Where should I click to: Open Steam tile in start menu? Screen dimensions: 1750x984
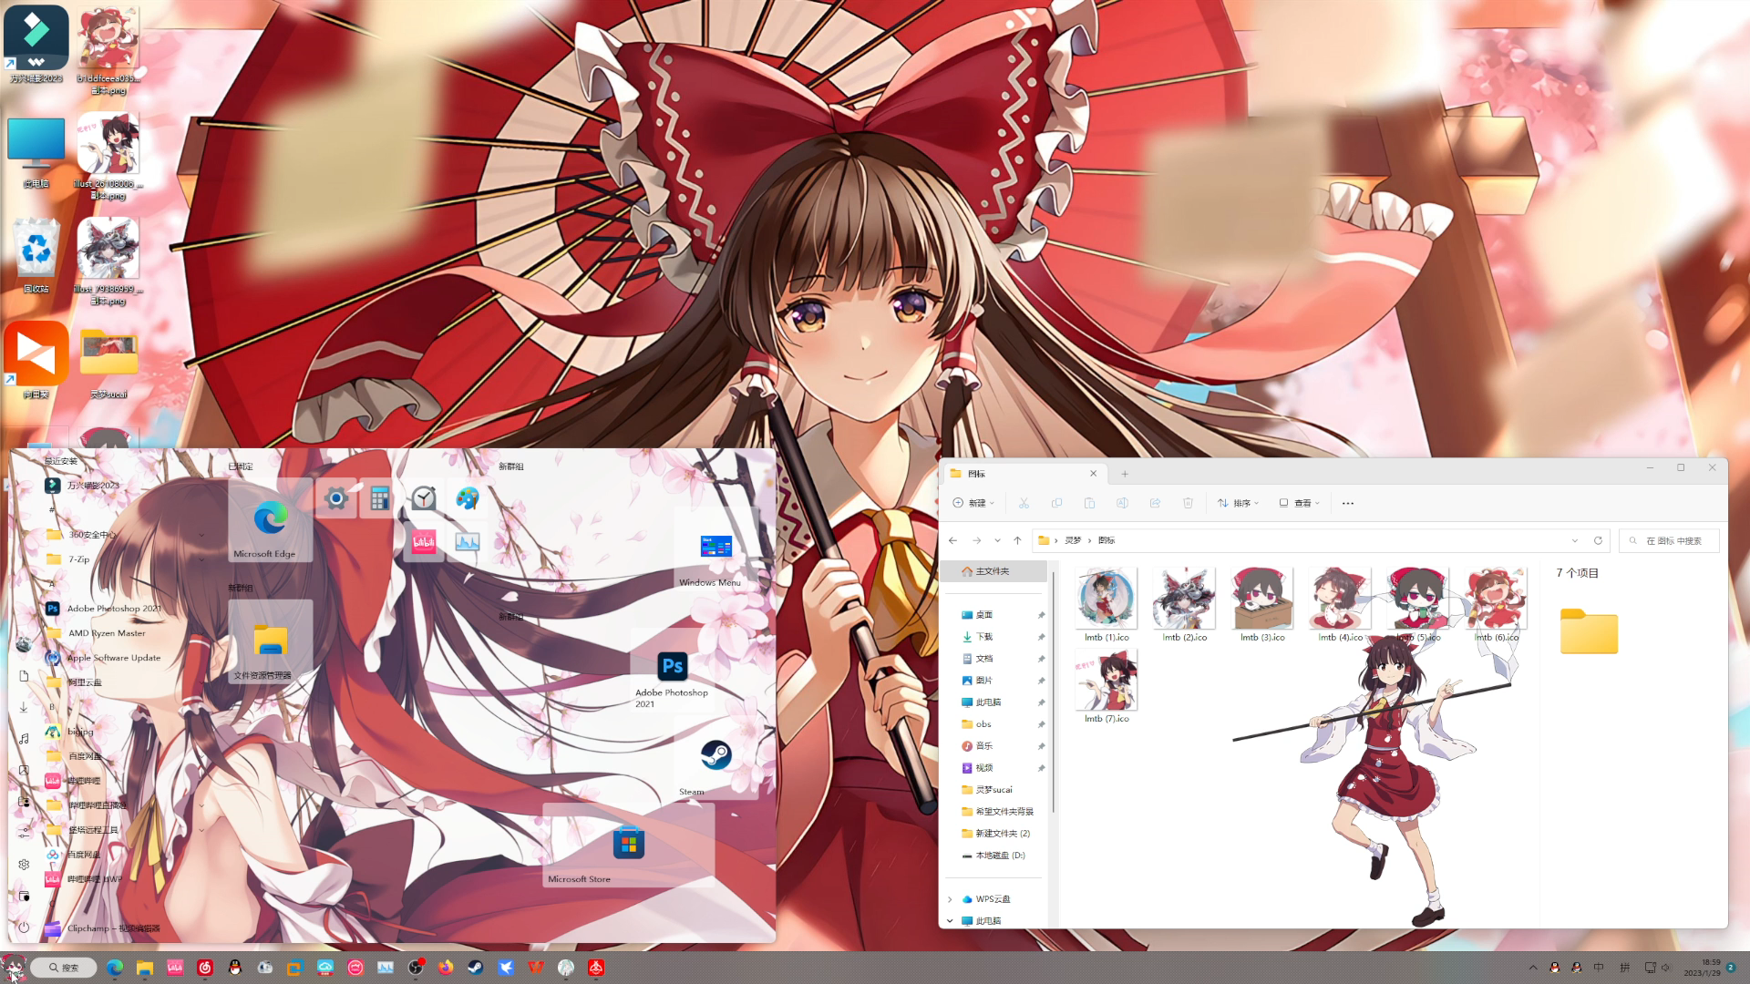(715, 757)
